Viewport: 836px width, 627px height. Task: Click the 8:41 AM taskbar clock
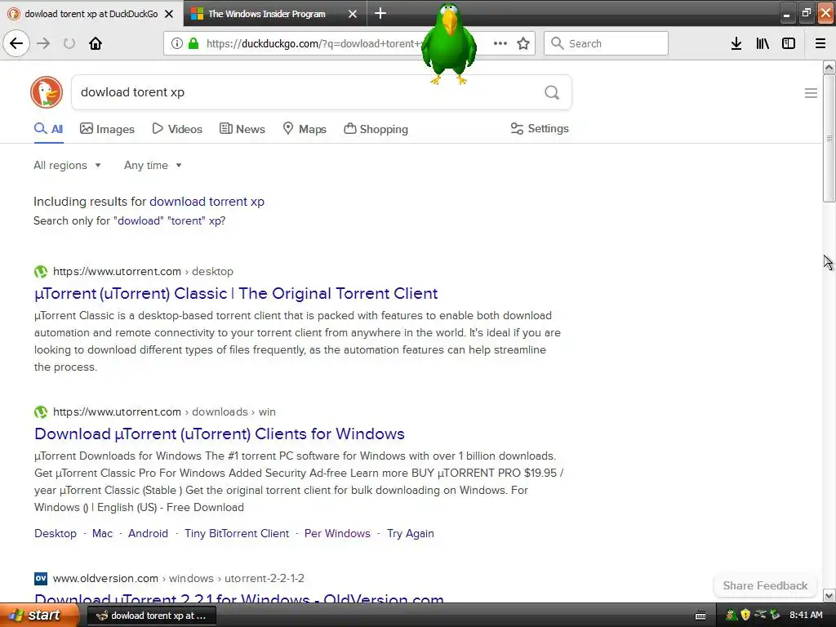806,616
